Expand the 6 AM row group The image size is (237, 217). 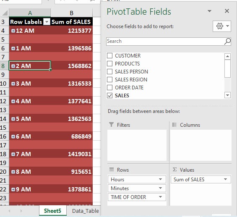(x=13, y=136)
